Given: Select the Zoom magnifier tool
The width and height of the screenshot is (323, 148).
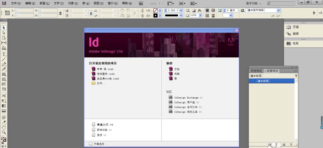Looking at the screenshot, I should [4, 133].
